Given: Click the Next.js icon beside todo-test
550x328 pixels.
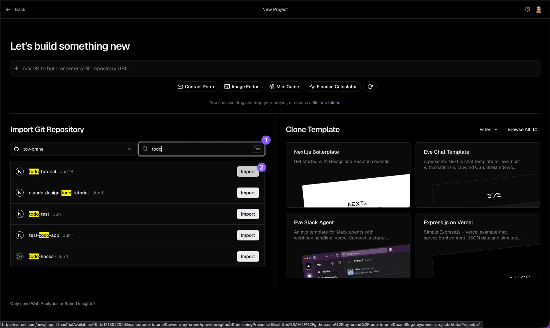Looking at the screenshot, I should point(20,214).
